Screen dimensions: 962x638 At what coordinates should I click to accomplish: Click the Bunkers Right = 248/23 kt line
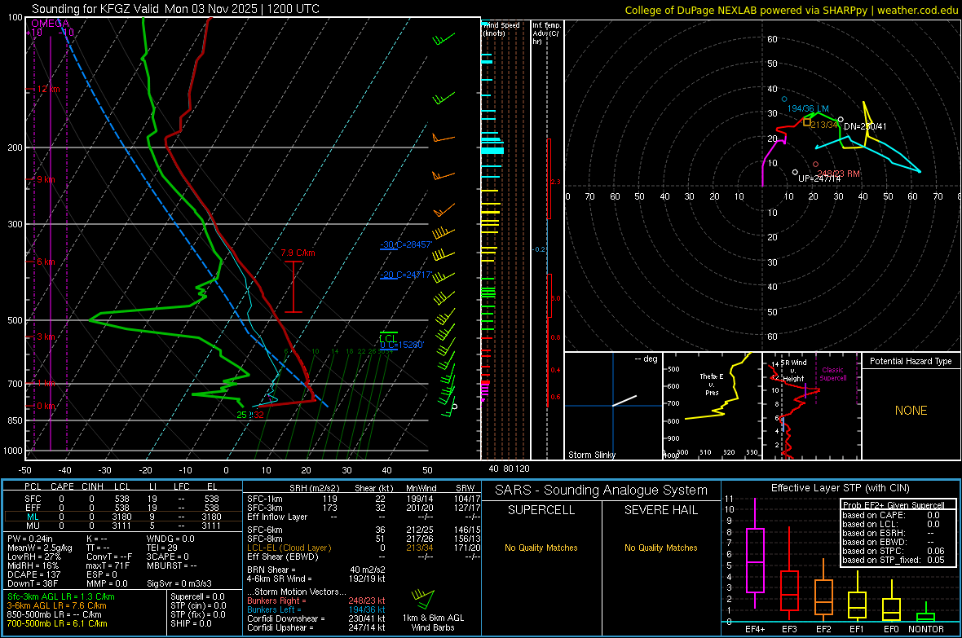(x=316, y=601)
